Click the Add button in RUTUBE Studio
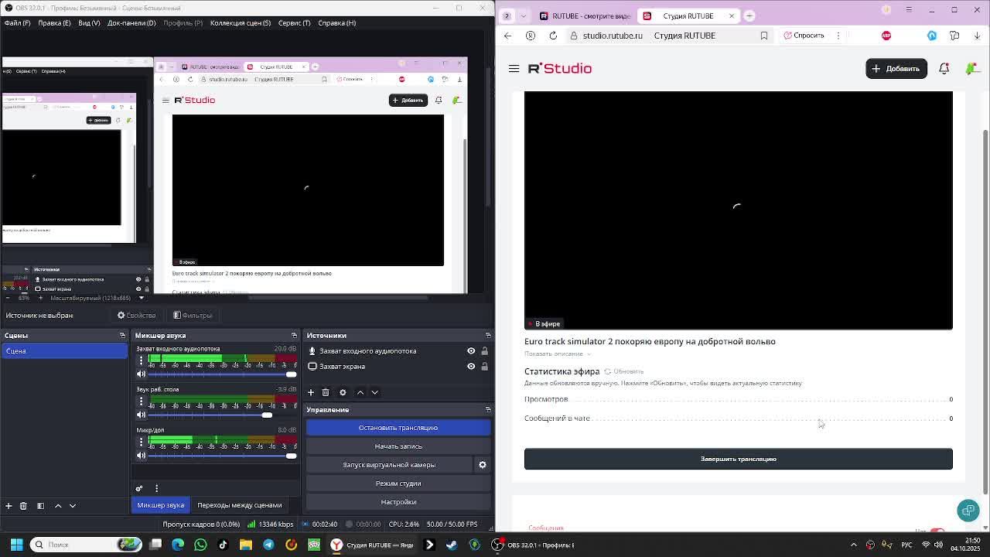990x557 pixels. coord(896,69)
